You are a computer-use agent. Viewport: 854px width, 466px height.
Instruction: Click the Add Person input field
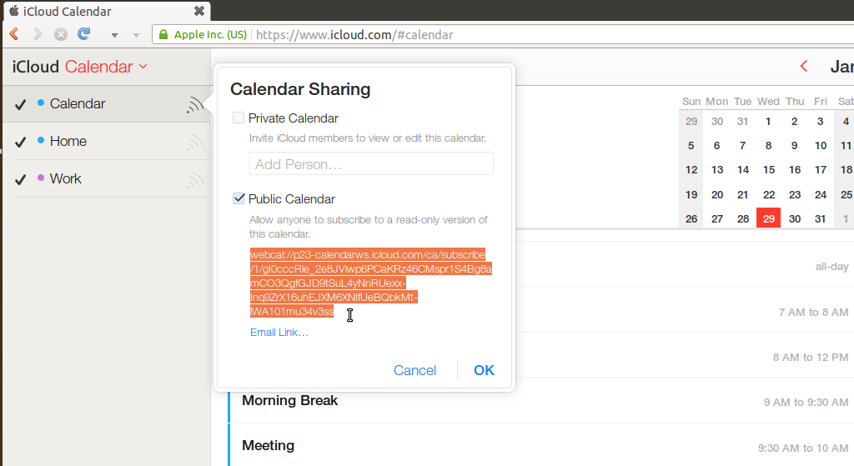click(x=371, y=164)
